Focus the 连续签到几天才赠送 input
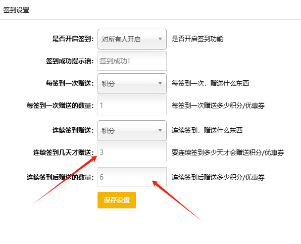 [132, 152]
